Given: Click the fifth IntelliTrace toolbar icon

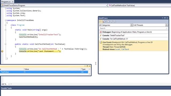Looking at the screenshot, I should point(115,21).
